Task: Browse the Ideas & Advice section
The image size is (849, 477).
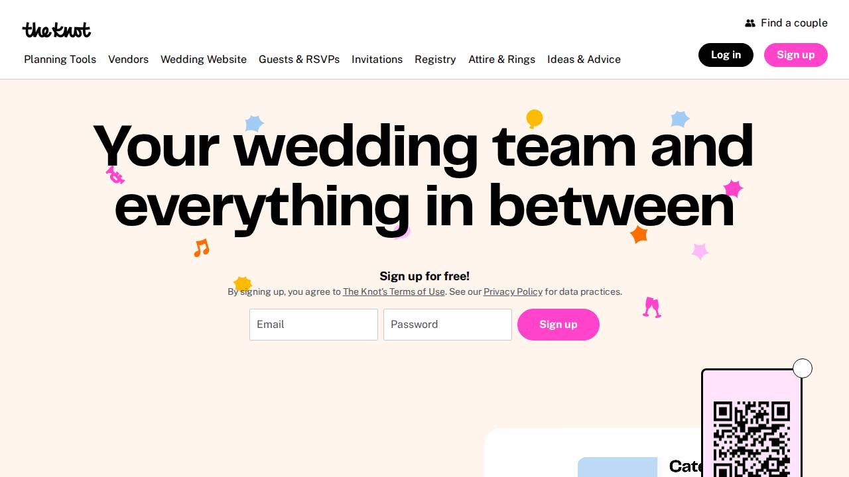Action: 584,60
